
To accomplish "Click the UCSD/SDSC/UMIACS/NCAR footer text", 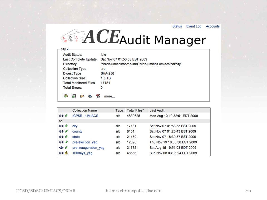I will click(46, 191).
